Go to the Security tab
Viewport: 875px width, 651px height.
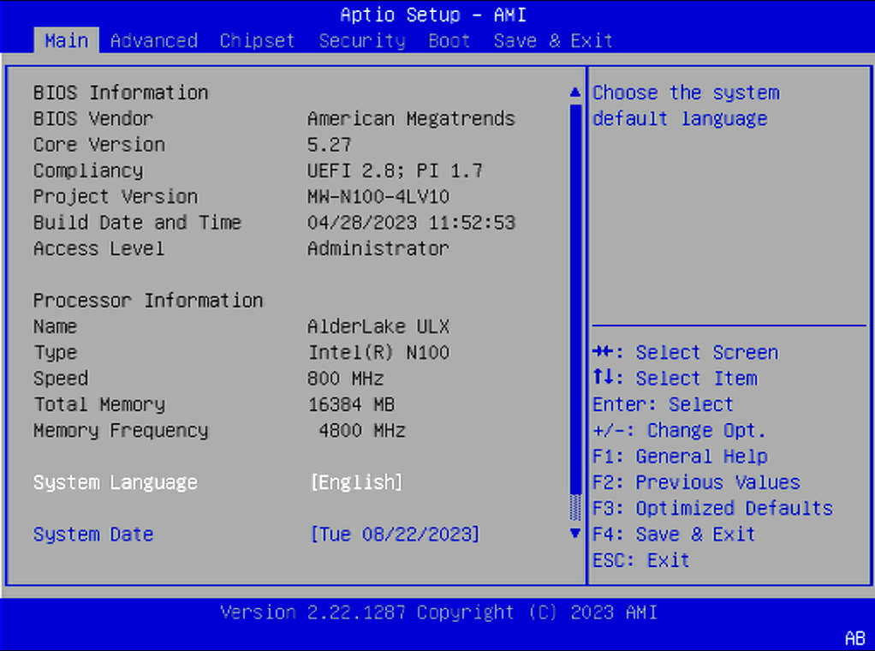362,41
